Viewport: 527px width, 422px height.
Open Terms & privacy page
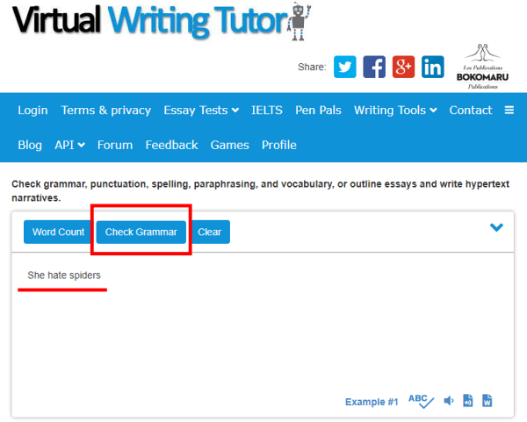point(106,111)
